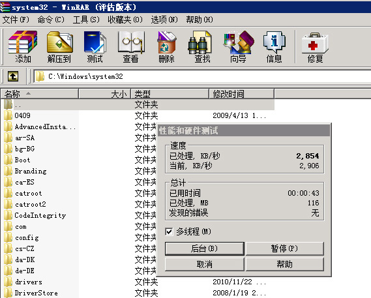Open the Favorites (收藏夹) menu
Image resolution: width=371 pixels, height=298 pixels.
pos(125,20)
